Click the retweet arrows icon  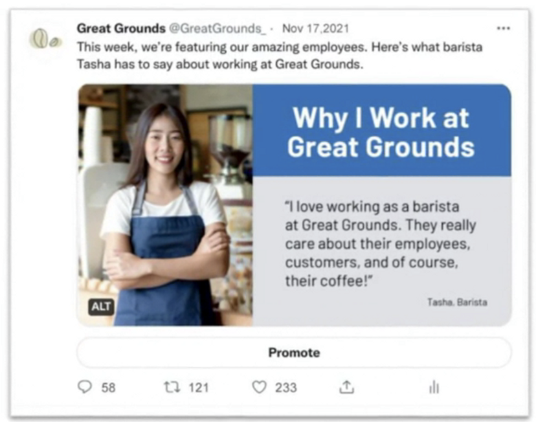[x=172, y=387]
